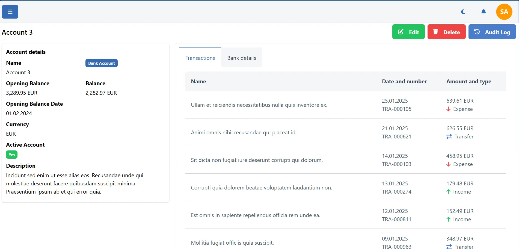Select the transaction starting with Ullam et reiciendis

click(x=259, y=105)
